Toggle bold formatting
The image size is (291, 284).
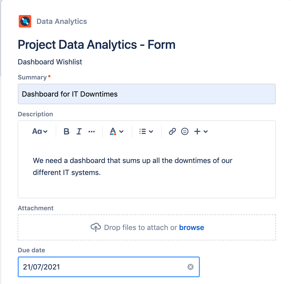[66, 131]
